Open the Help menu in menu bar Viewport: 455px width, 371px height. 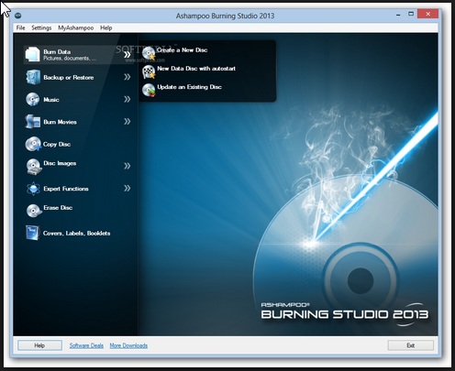click(106, 27)
